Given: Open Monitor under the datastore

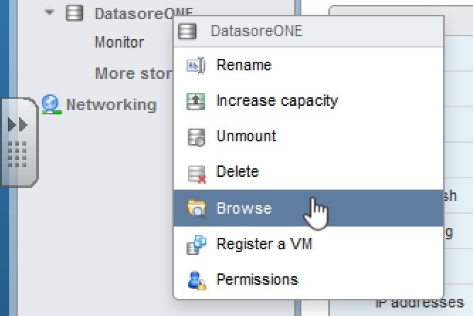Looking at the screenshot, I should (119, 43).
